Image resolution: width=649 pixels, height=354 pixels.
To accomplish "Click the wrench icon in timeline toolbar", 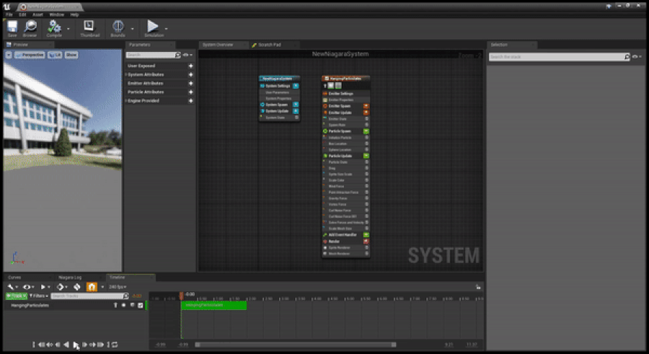I will click(x=10, y=286).
